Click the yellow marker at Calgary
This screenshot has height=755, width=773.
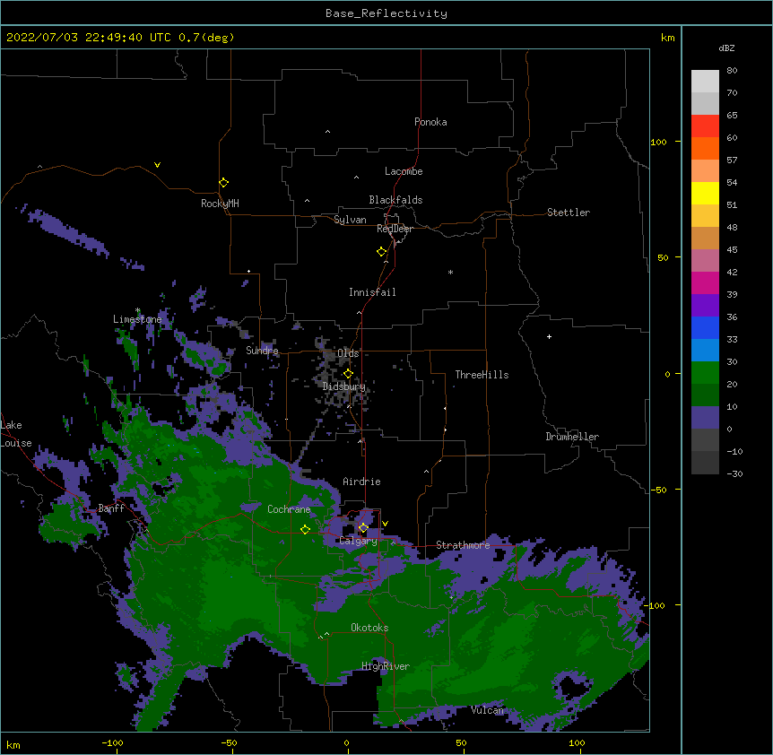(363, 528)
